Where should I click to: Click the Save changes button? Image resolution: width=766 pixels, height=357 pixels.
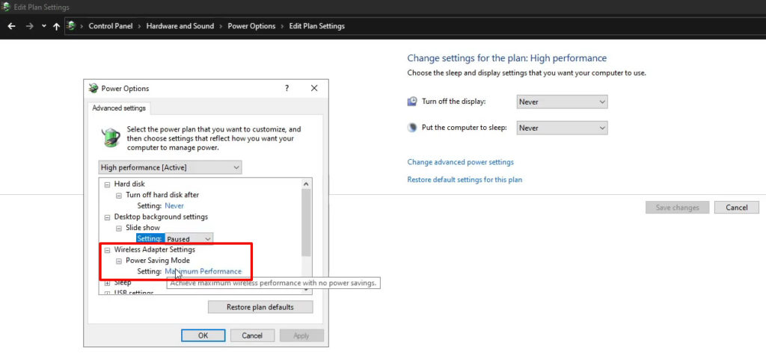[677, 208]
